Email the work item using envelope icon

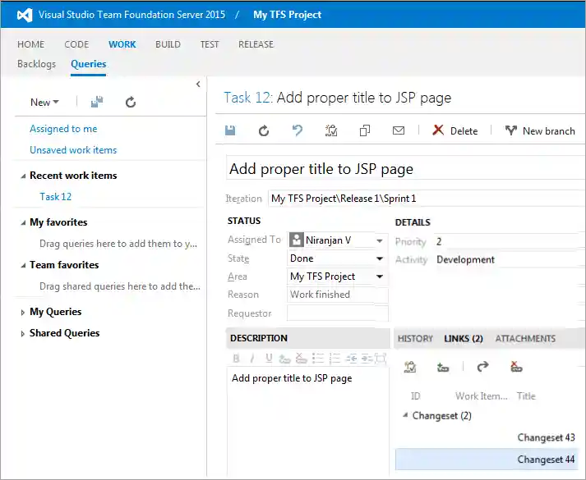pos(399,130)
